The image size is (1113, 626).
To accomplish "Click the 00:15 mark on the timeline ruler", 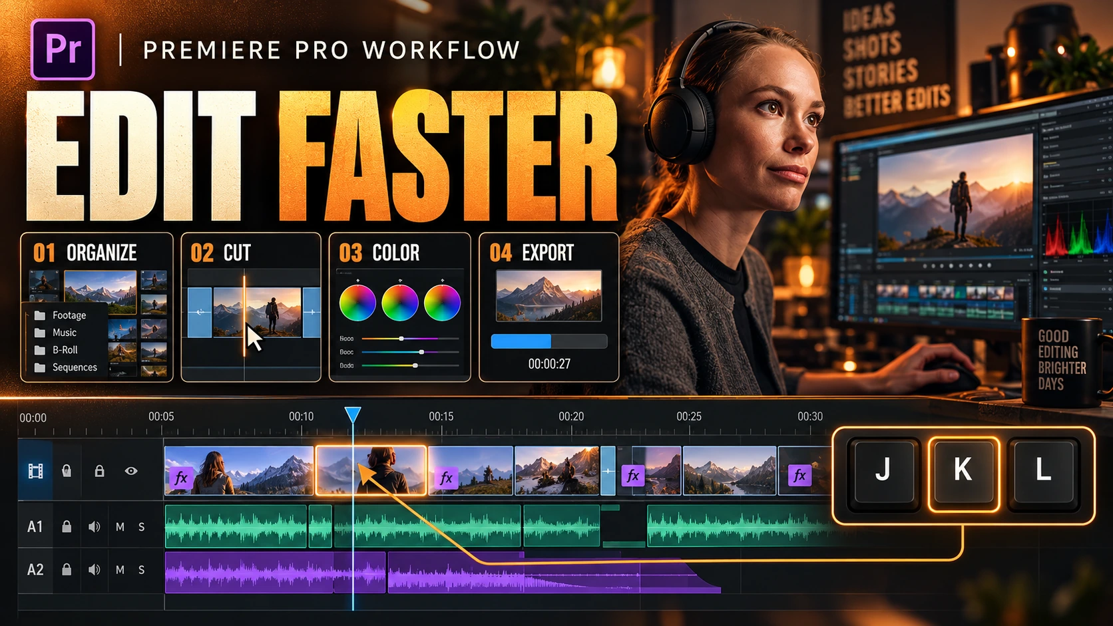I will coord(441,416).
